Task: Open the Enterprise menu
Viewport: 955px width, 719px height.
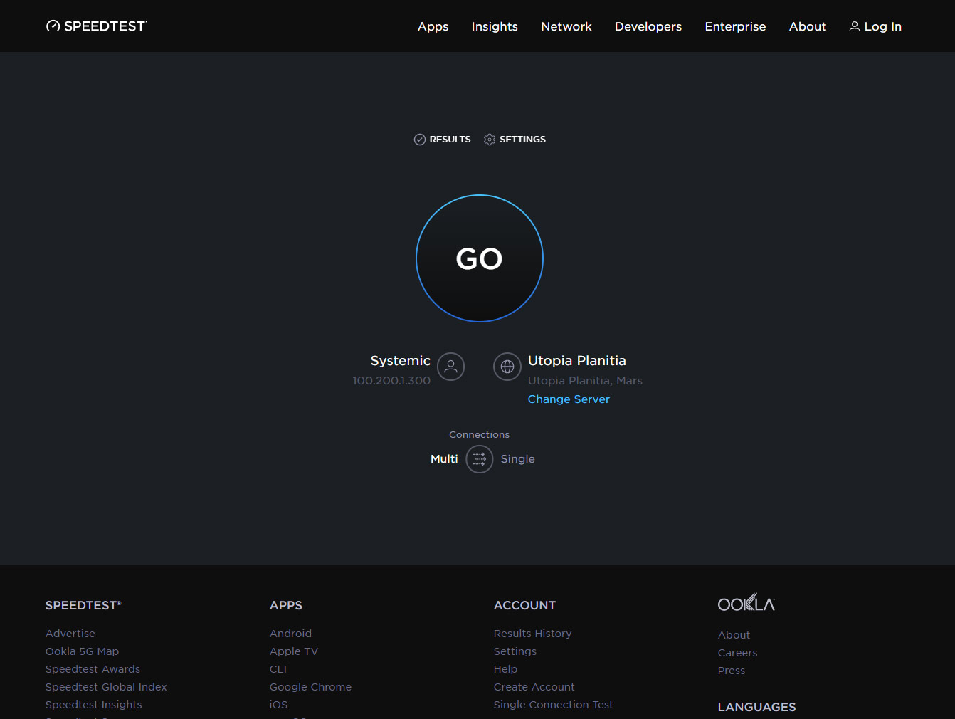Action: (x=735, y=26)
